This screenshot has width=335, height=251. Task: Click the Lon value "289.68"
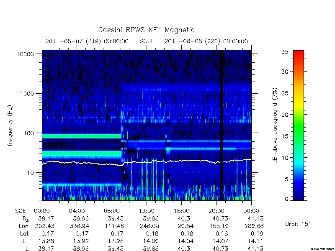pos(254,226)
